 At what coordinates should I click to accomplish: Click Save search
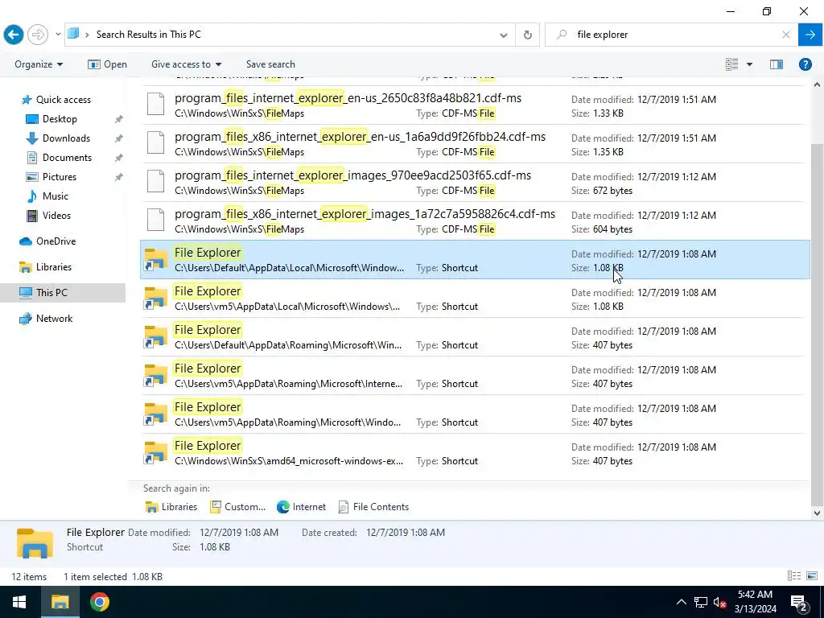click(270, 64)
